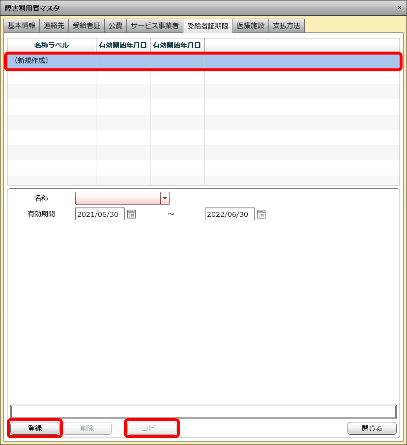The image size is (407, 445).
Task: Expand the 名称 dropdown arrow
Action: click(165, 198)
